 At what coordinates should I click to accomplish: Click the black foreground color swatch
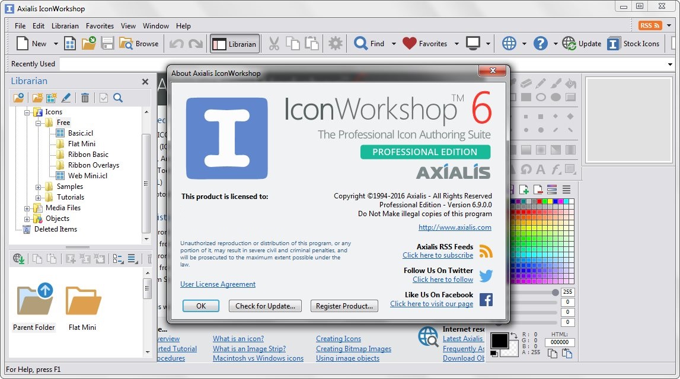(499, 341)
